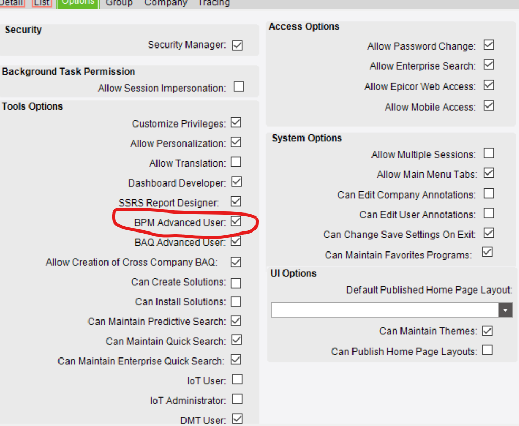Switch to the Company tab

(166, 3)
